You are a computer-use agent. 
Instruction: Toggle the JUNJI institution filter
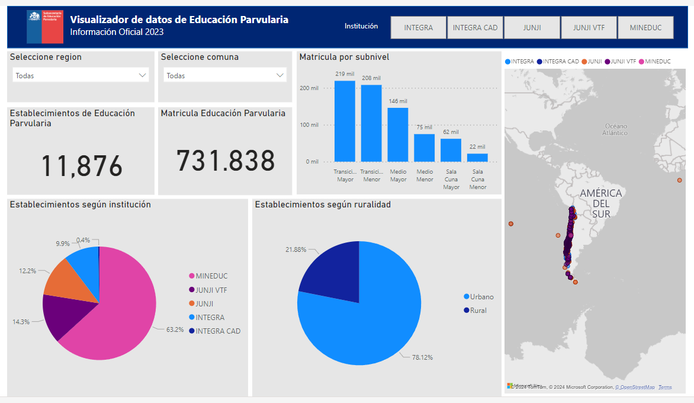[532, 27]
